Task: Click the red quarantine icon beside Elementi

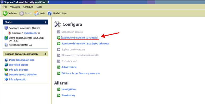Action: point(9,33)
